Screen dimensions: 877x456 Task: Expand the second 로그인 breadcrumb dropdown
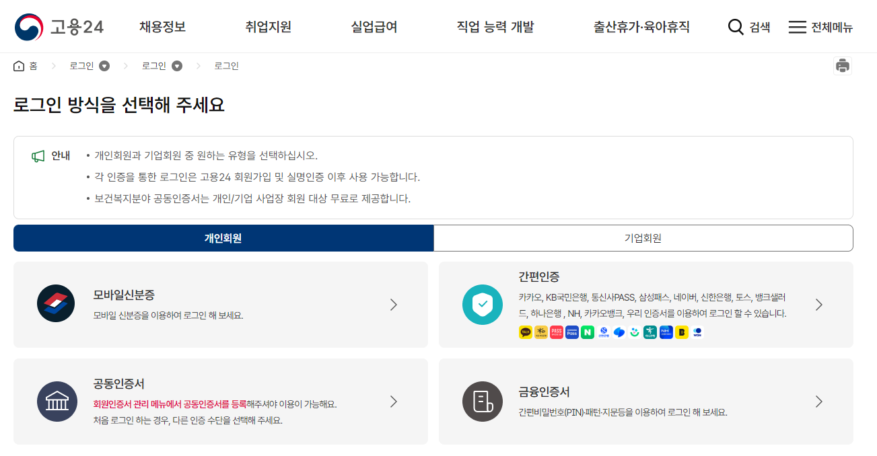[x=176, y=65]
